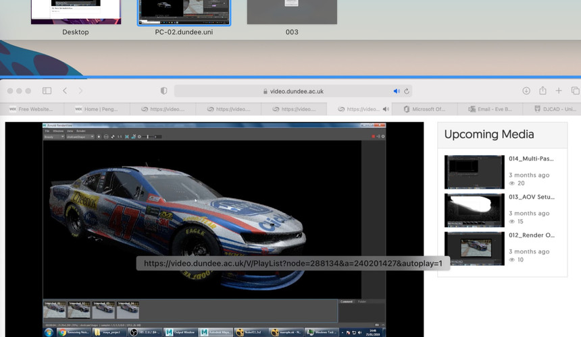This screenshot has width=581, height=337.
Task: Open the Safari downloads icon
Action: (526, 91)
